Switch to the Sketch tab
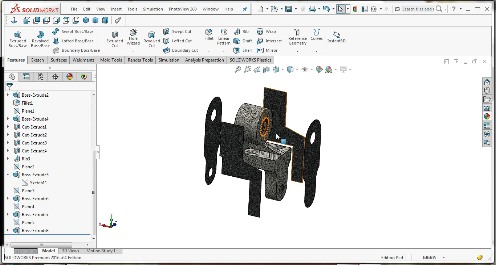Screen dimensions: 496x265 37,60
